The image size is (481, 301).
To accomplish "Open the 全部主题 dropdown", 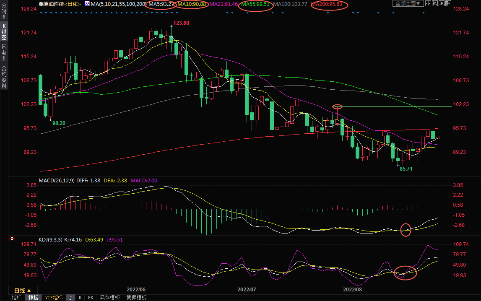I will coord(407,4).
